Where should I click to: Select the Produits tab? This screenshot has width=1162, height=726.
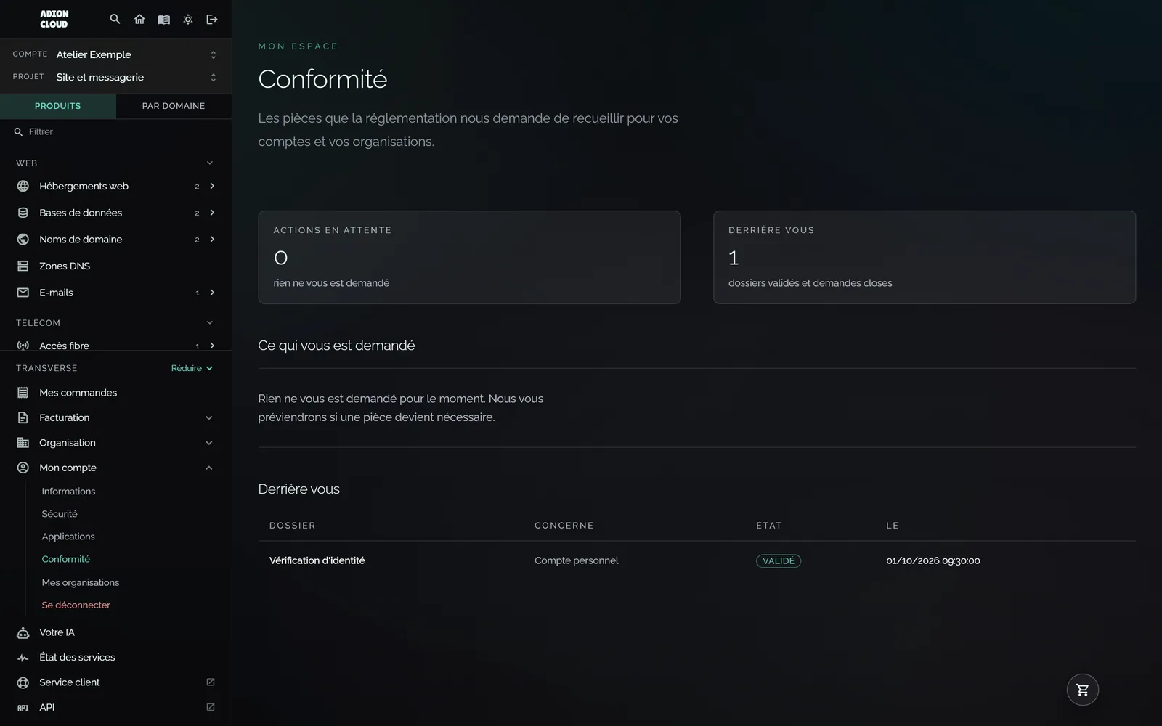point(58,106)
